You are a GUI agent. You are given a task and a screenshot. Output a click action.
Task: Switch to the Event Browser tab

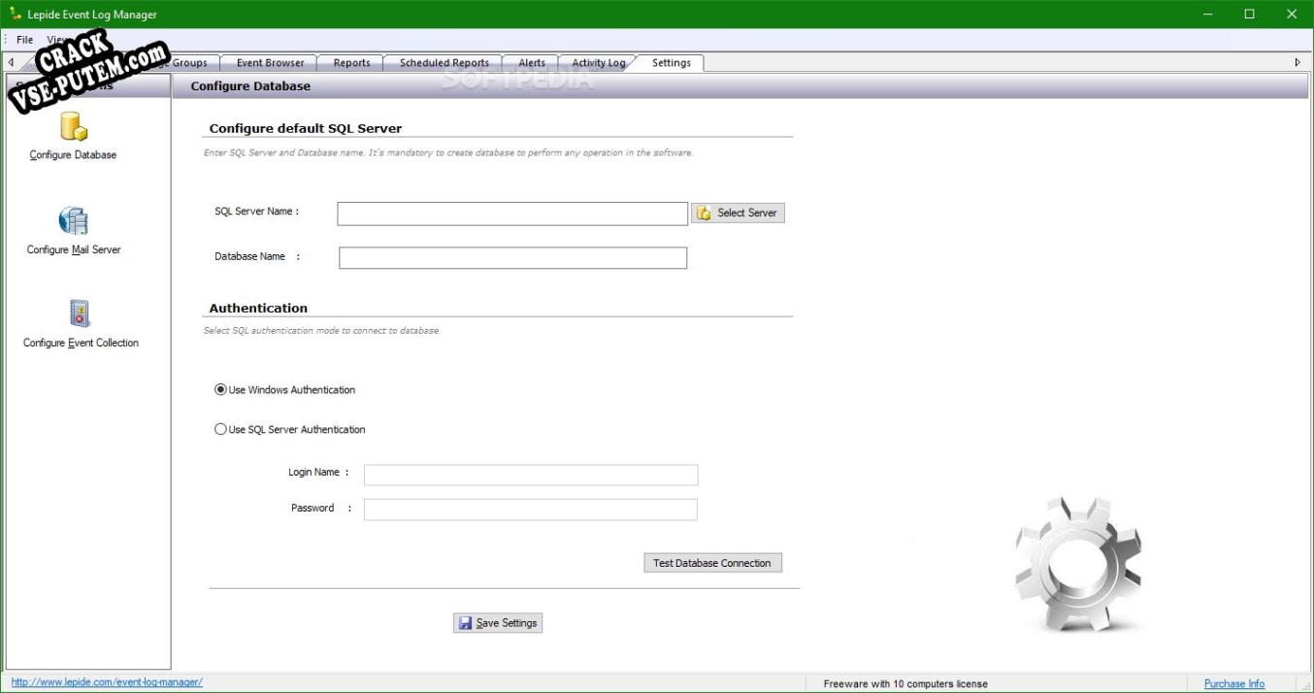(x=270, y=63)
